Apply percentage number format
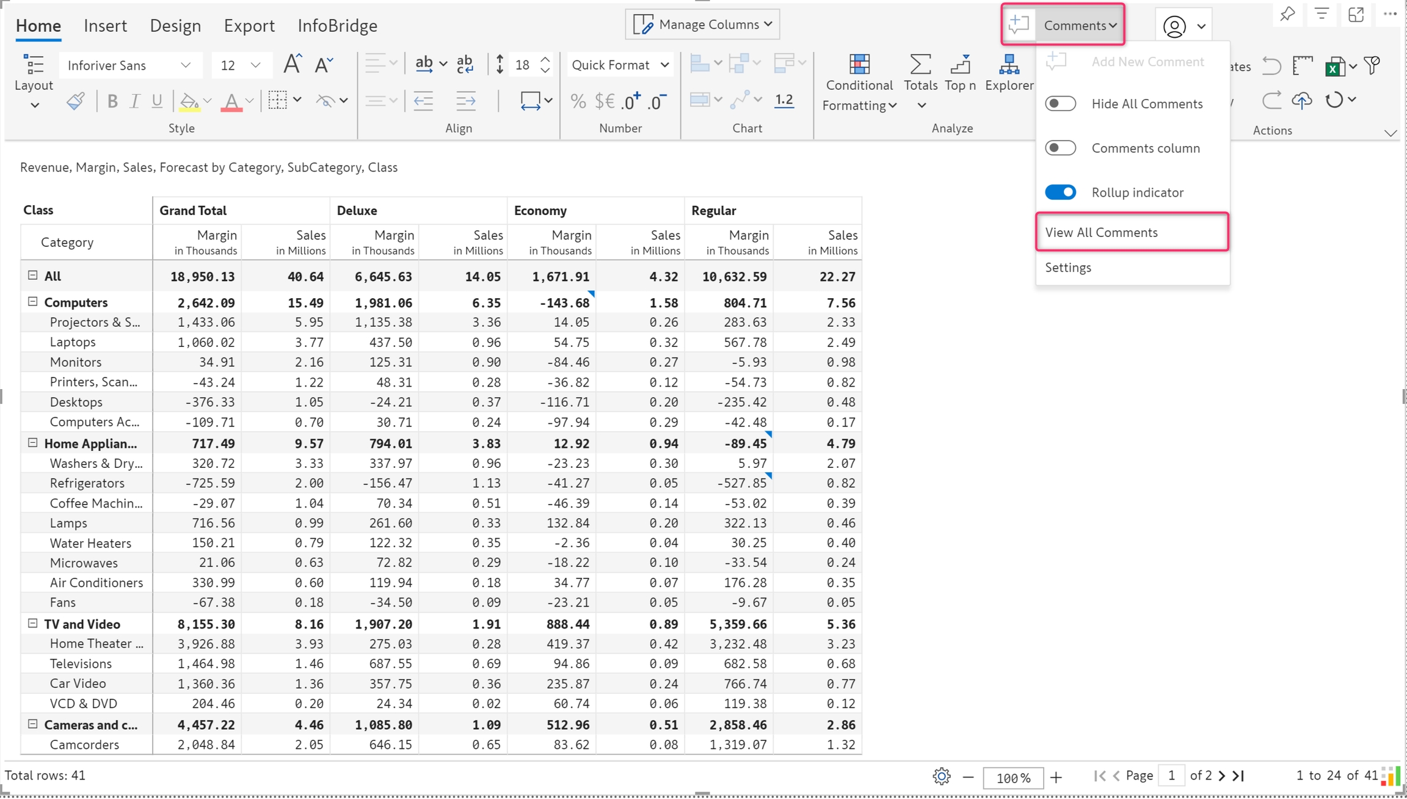The height and width of the screenshot is (799, 1407). (x=578, y=101)
